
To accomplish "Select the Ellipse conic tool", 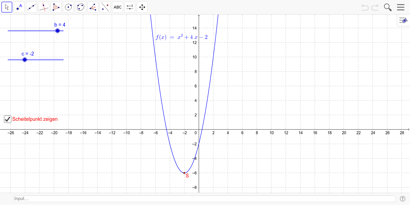I will (x=81, y=7).
